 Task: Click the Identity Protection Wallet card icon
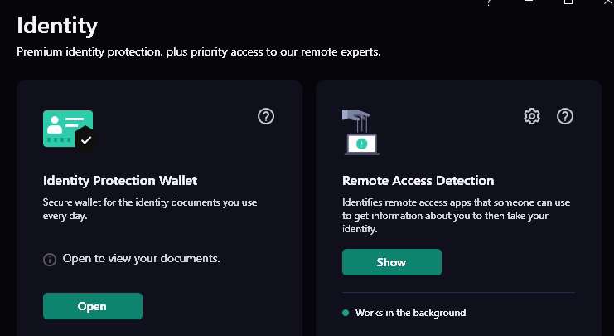[68, 129]
